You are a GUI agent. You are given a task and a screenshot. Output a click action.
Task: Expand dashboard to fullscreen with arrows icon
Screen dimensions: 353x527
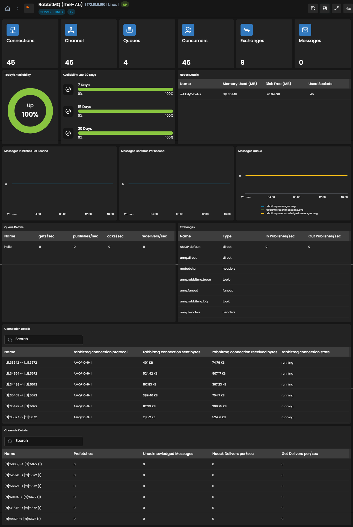coord(336,8)
